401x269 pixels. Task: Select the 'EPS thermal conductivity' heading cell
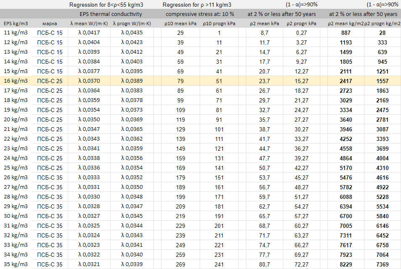click(x=111, y=14)
